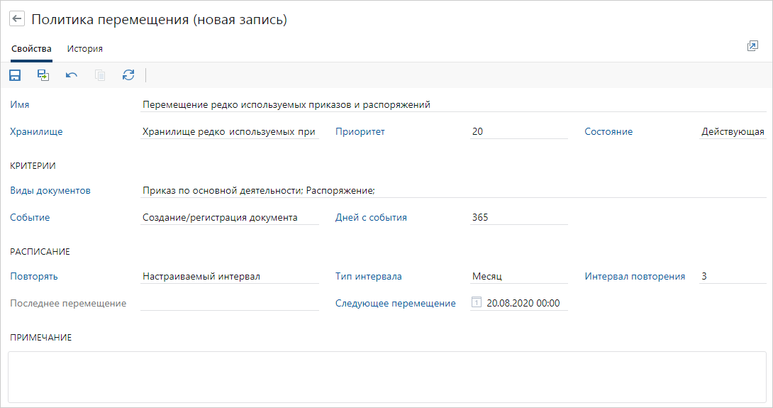Image resolution: width=773 pixels, height=408 pixels.
Task: Switch to the История tab
Action: coord(85,49)
